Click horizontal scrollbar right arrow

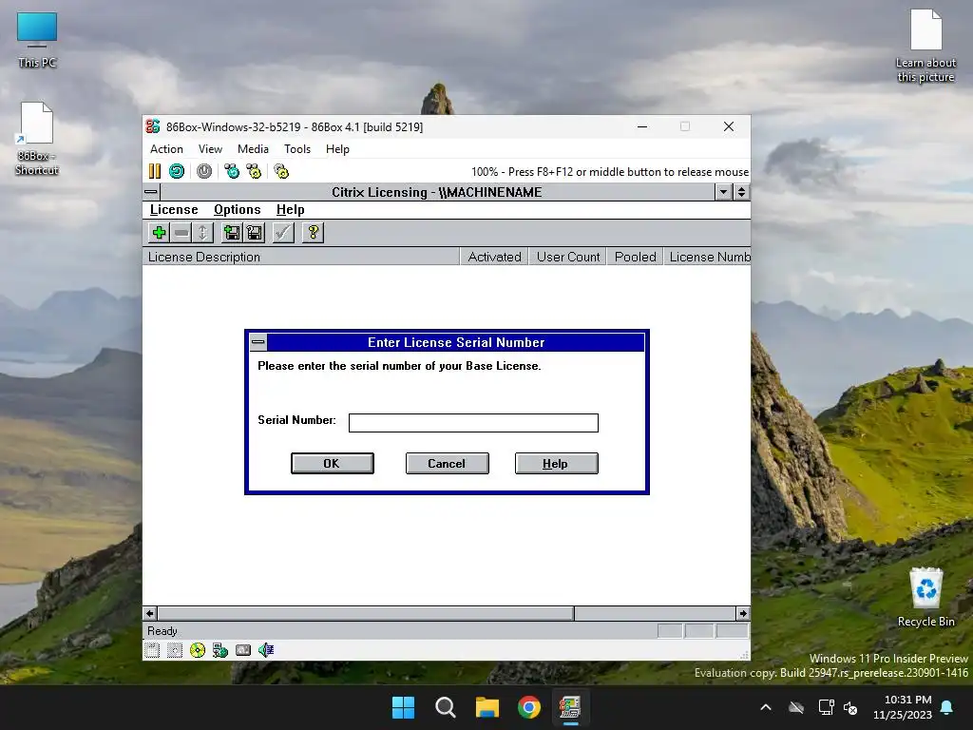click(x=743, y=613)
